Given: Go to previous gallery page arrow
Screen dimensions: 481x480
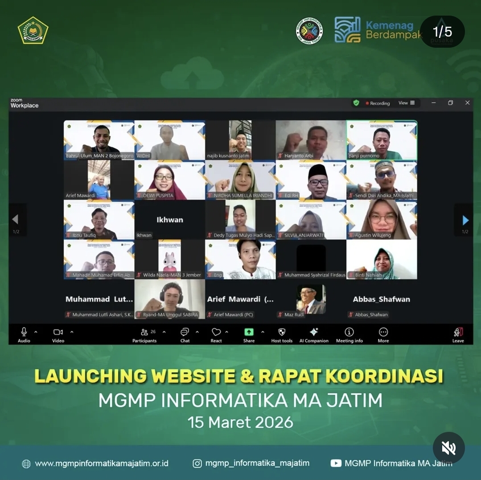Looking at the screenshot, I should coord(15,219).
